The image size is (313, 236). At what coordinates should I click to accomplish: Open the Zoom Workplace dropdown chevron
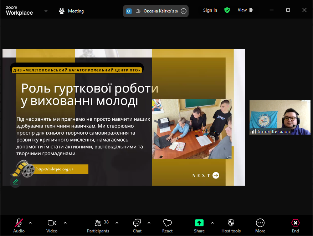click(x=46, y=11)
